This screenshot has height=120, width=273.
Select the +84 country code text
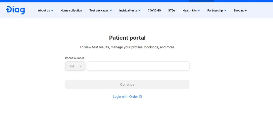pos(71,66)
